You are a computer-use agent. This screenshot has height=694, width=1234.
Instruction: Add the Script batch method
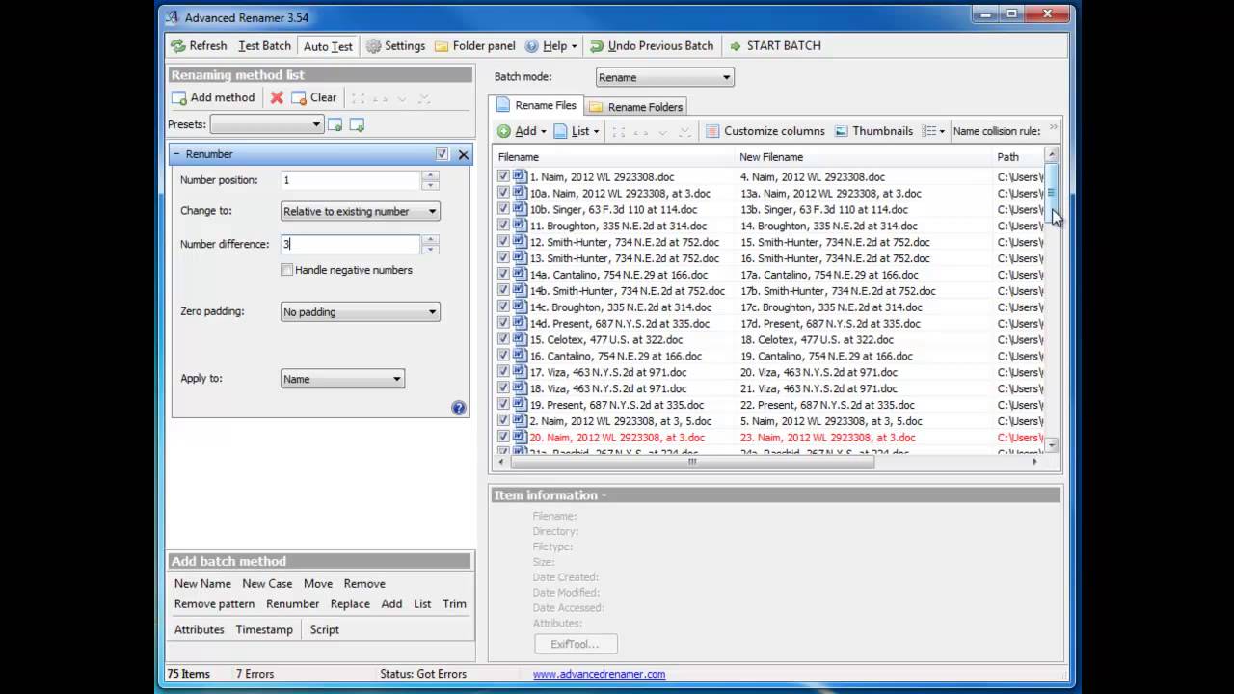(x=325, y=629)
